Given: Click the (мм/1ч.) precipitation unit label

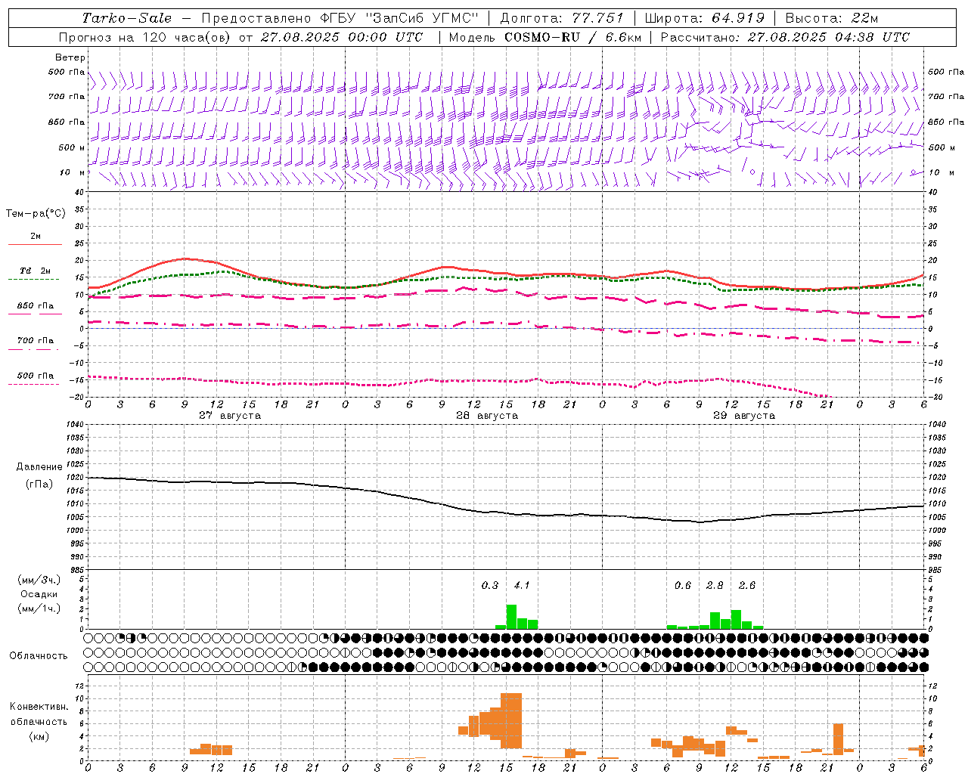Looking at the screenshot, I should click(x=39, y=608).
